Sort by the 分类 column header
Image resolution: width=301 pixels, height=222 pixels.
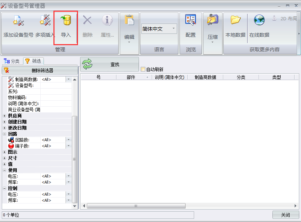(x=241, y=77)
